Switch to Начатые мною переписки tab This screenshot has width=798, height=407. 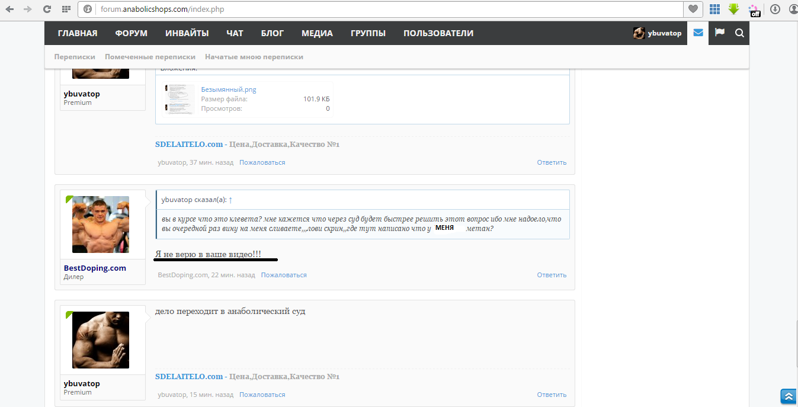coord(254,57)
